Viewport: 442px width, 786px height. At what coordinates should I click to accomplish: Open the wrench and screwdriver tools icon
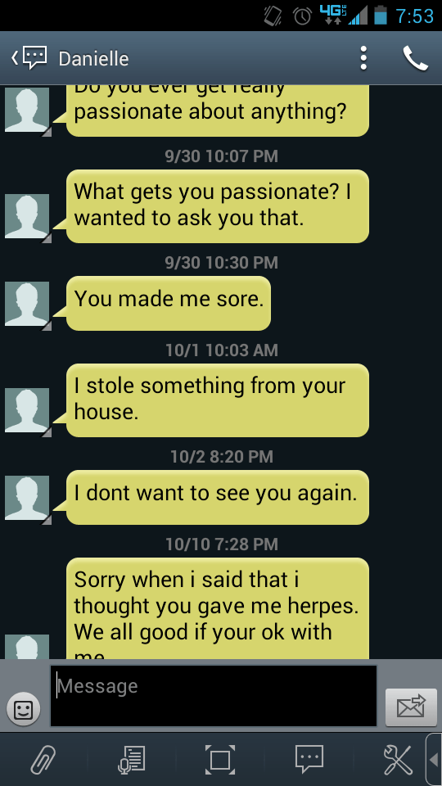398,760
